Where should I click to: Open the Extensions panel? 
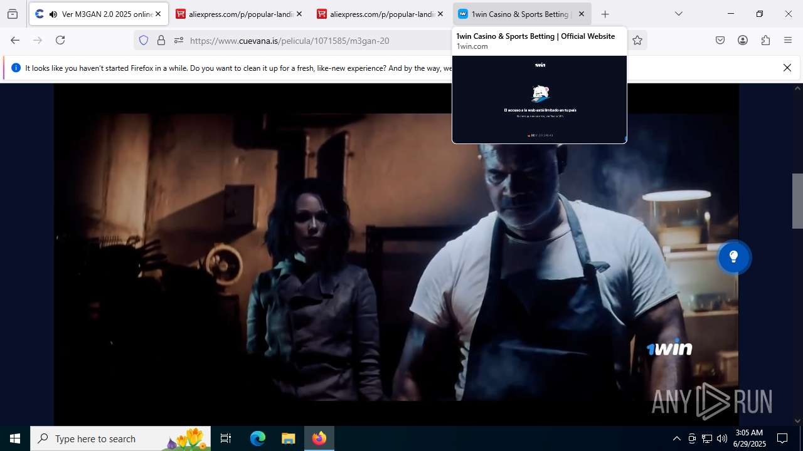765,40
